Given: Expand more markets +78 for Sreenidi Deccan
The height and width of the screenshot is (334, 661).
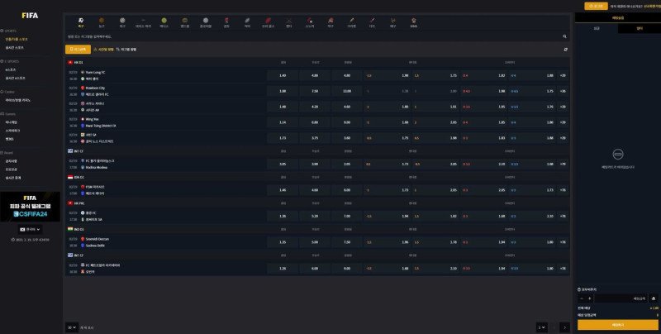Looking at the screenshot, I should pyautogui.click(x=563, y=242).
